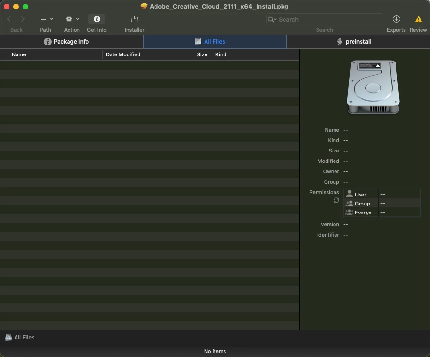Sort files by the Name column
Image resolution: width=430 pixels, height=357 pixels.
tap(52, 54)
